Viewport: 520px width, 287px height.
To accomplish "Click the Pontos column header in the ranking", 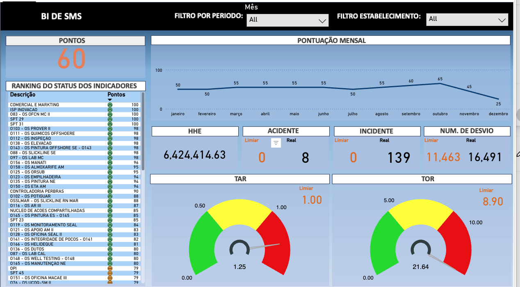I will pyautogui.click(x=116, y=95).
